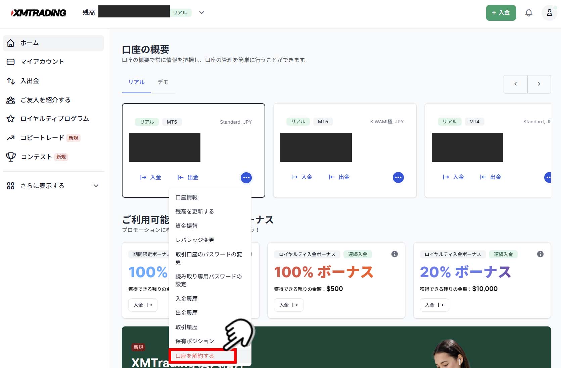
Task: Click the 連続入金 tag on 100% ボーナス card
Action: 358,254
